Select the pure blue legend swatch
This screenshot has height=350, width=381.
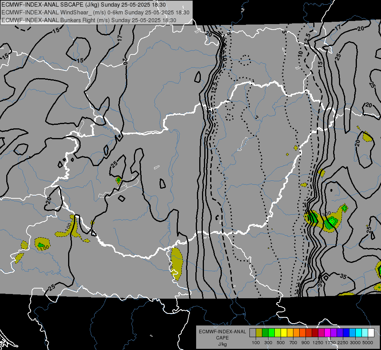coord(346,332)
